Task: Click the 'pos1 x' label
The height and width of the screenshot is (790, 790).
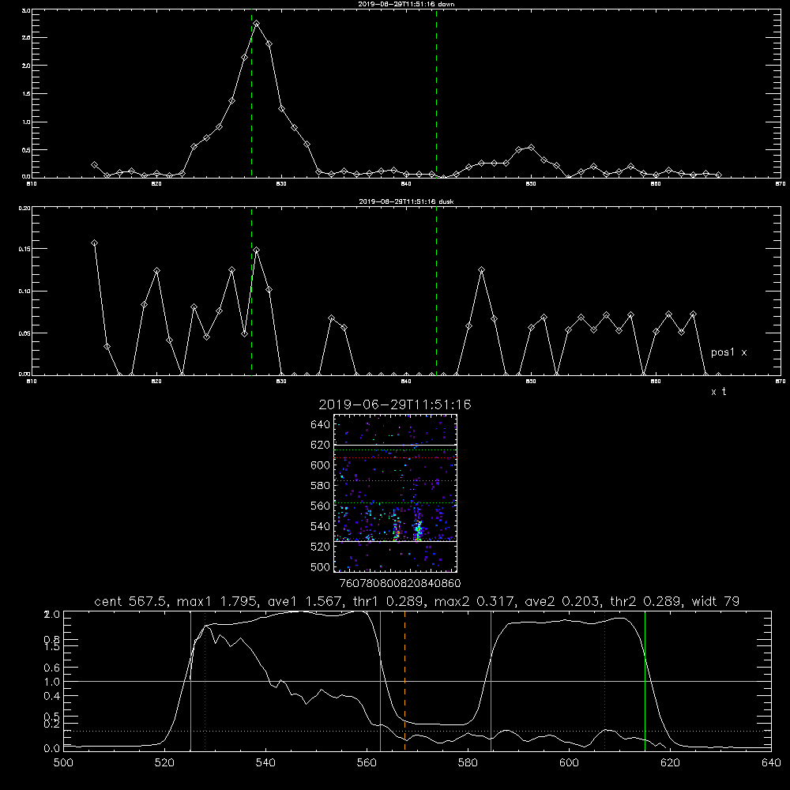Action: coord(729,352)
